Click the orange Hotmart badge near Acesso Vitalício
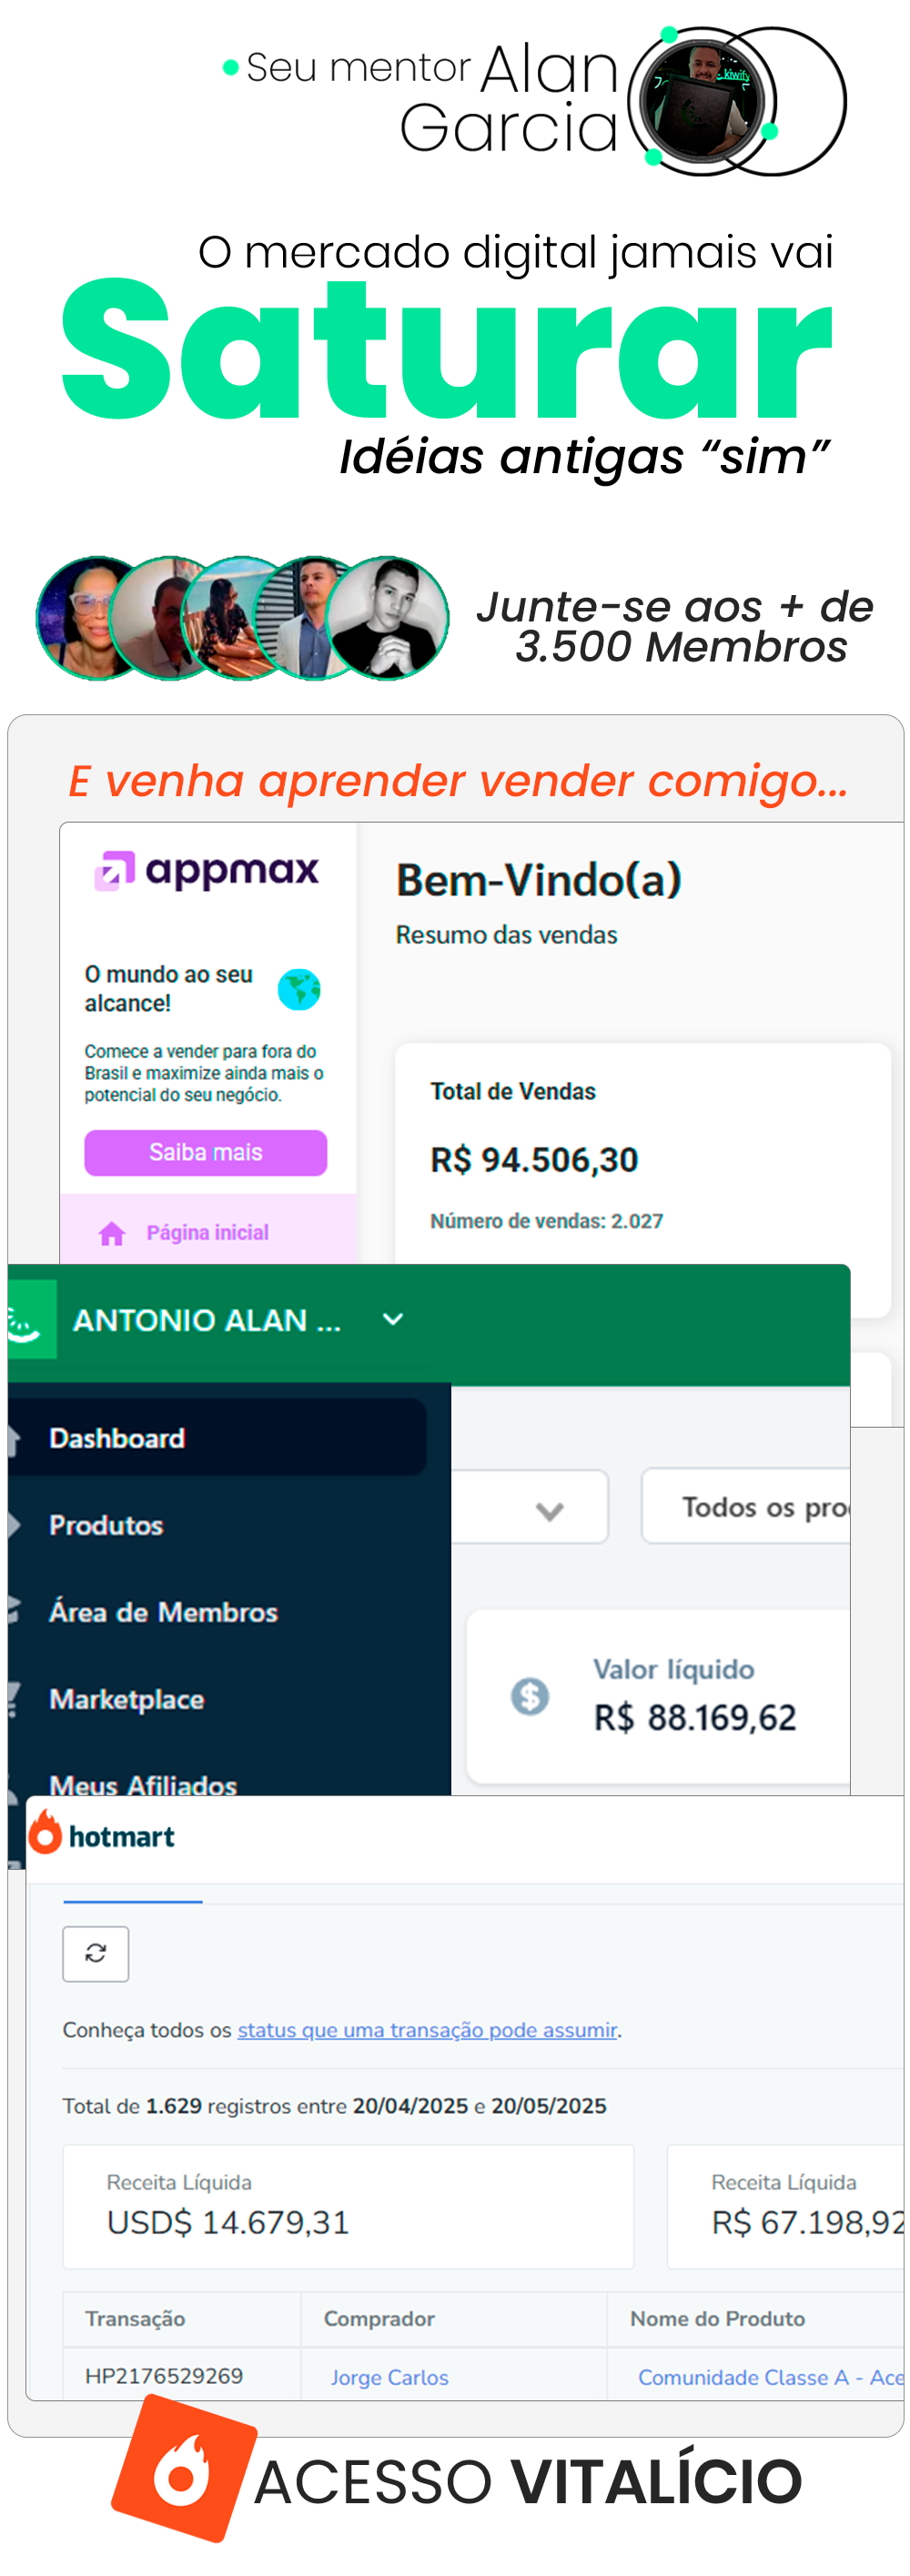Viewport: 910px width, 2576px height. point(184,2466)
